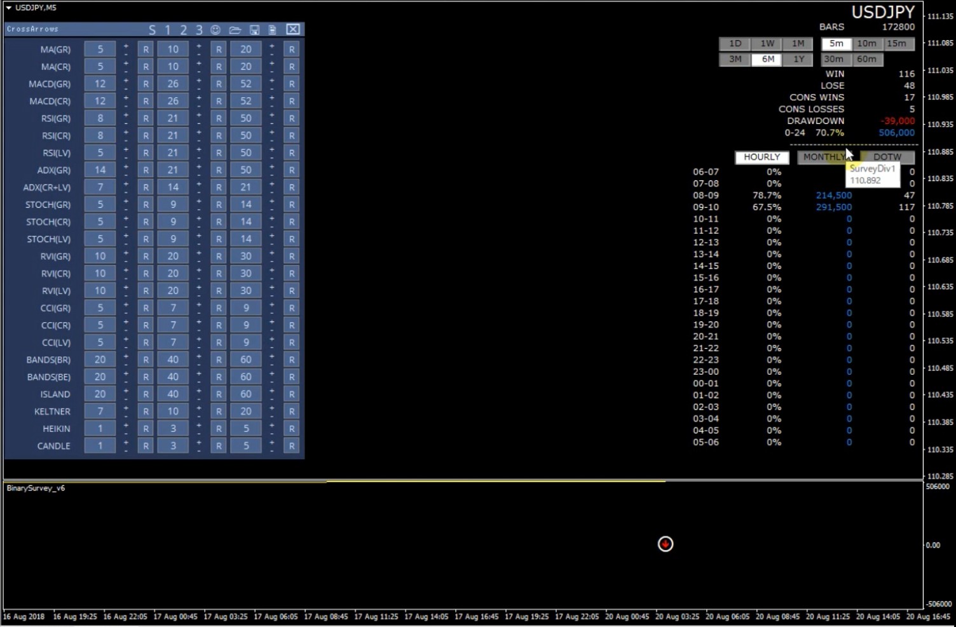Select the 6M period button

pyautogui.click(x=768, y=59)
